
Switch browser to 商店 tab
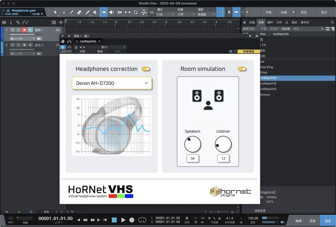(295, 22)
